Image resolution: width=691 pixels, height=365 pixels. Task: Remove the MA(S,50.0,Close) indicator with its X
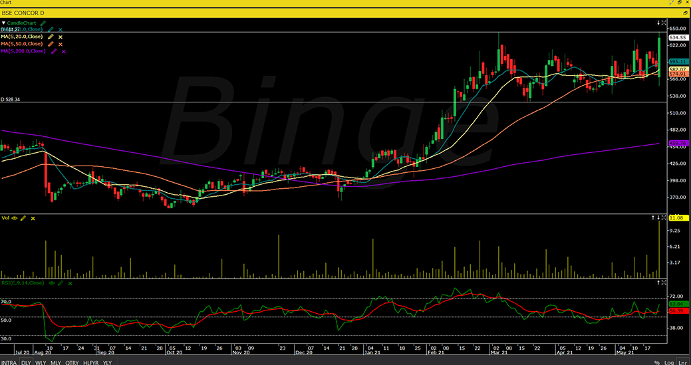(x=61, y=44)
